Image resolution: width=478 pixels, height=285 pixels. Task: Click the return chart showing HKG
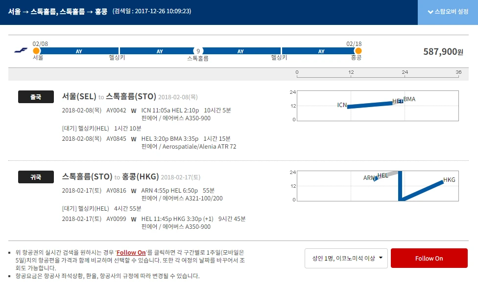click(x=376, y=186)
